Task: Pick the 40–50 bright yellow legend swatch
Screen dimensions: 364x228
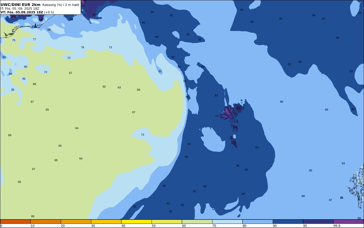Action: pyautogui.click(x=136, y=221)
